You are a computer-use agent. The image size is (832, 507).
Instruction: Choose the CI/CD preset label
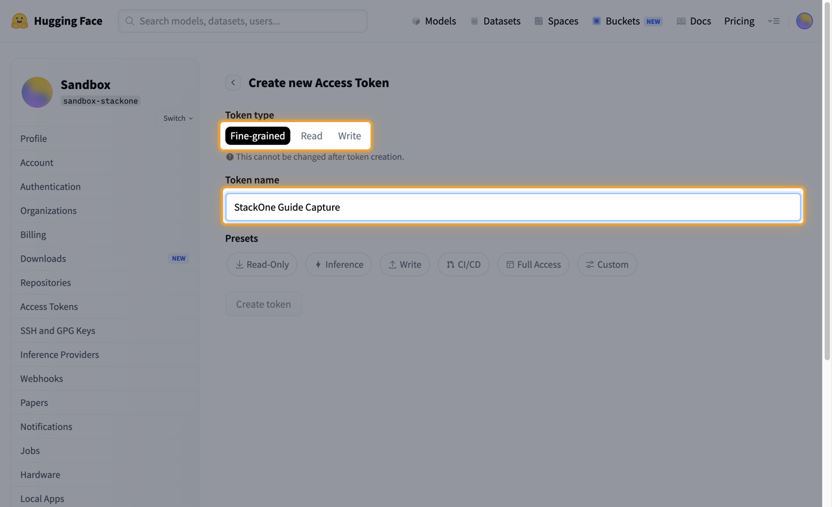tap(469, 264)
